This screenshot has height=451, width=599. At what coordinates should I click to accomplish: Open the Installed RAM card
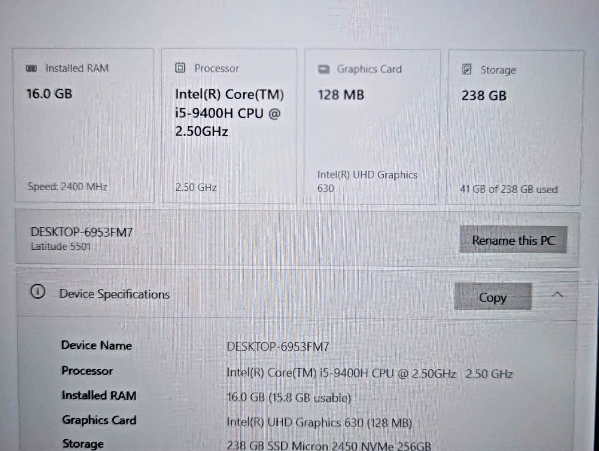[x=84, y=125]
